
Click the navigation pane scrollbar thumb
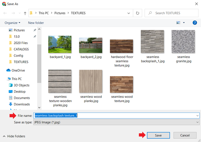tap(39, 63)
